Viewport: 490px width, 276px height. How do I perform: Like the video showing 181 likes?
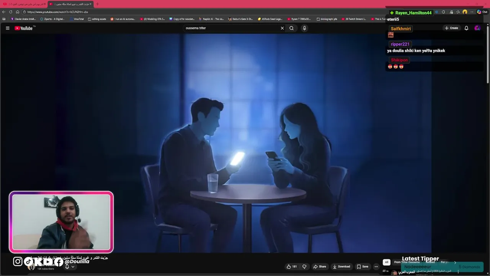tap(292, 266)
